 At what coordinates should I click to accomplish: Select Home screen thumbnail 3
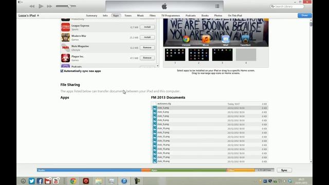tap(222, 55)
